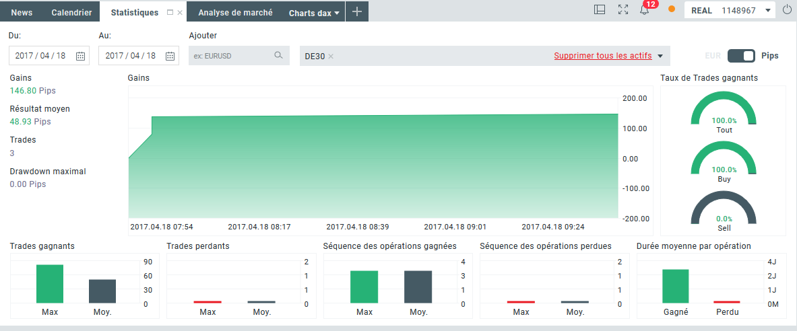The height and width of the screenshot is (331, 797).
Task: Click the red Perdu duration bar
Action: point(728,302)
